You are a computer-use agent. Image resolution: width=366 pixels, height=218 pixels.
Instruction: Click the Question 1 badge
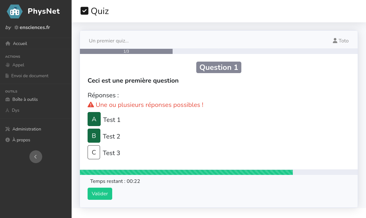click(x=219, y=67)
